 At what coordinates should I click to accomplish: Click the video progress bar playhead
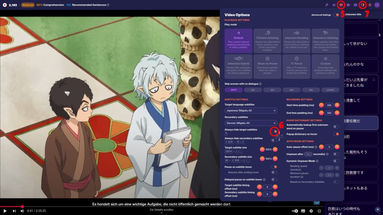click(x=22, y=206)
